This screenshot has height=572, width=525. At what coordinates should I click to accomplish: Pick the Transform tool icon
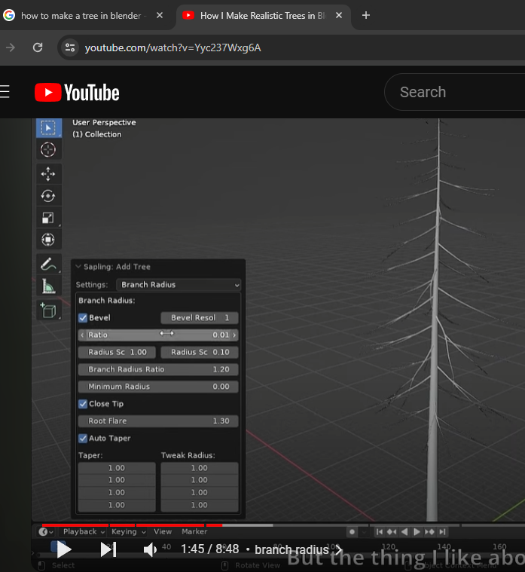coord(48,240)
